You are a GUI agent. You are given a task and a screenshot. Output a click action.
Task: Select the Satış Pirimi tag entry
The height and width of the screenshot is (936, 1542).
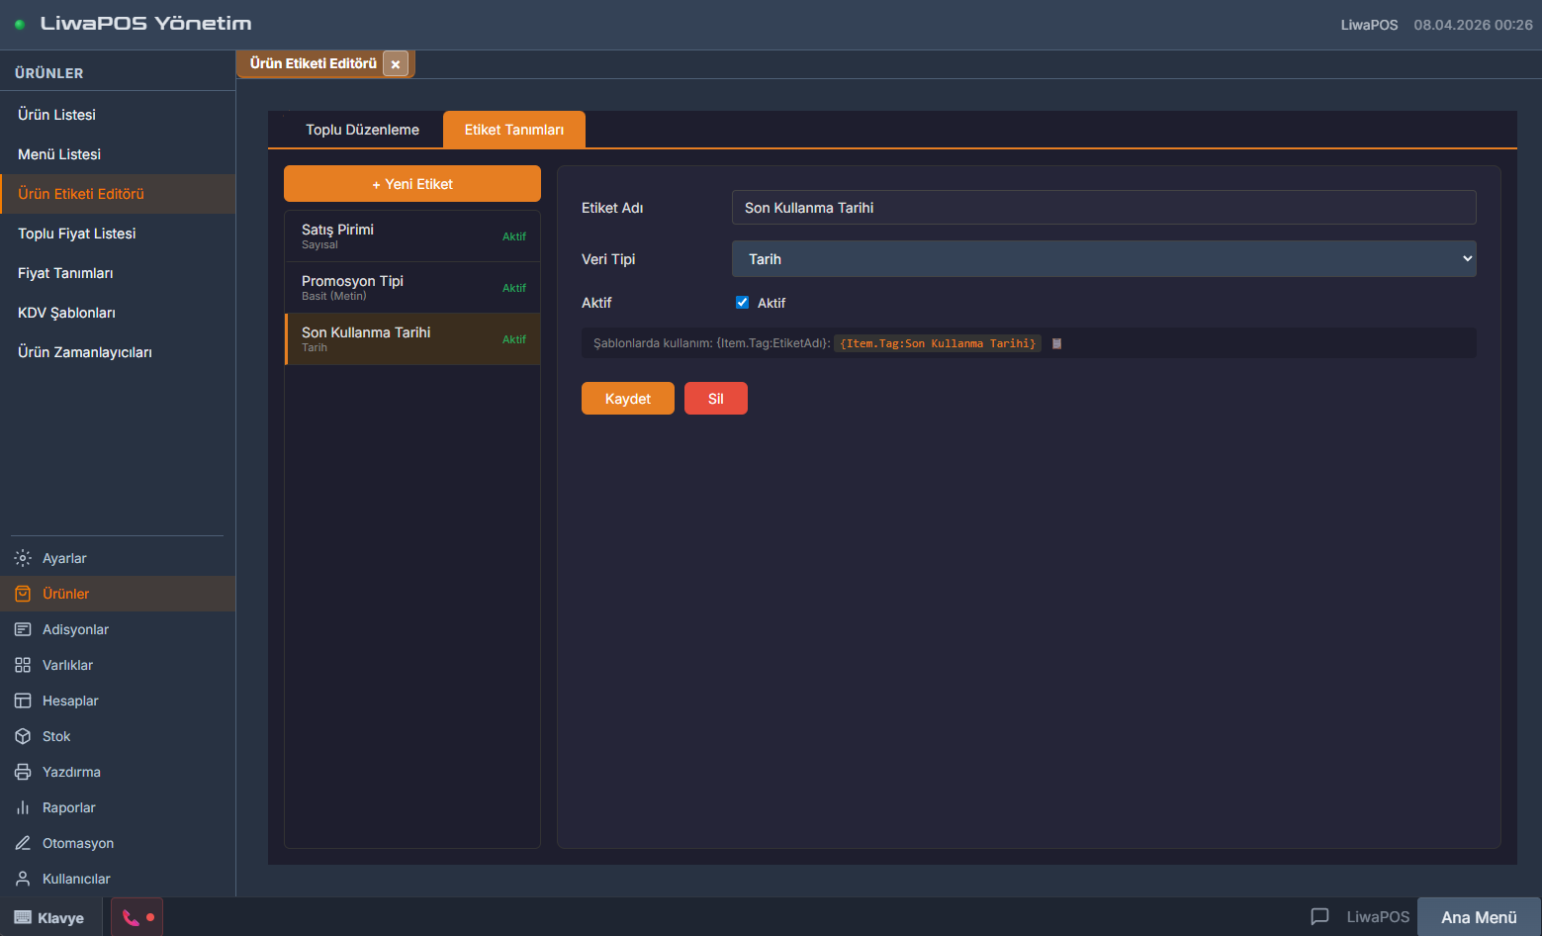(411, 236)
